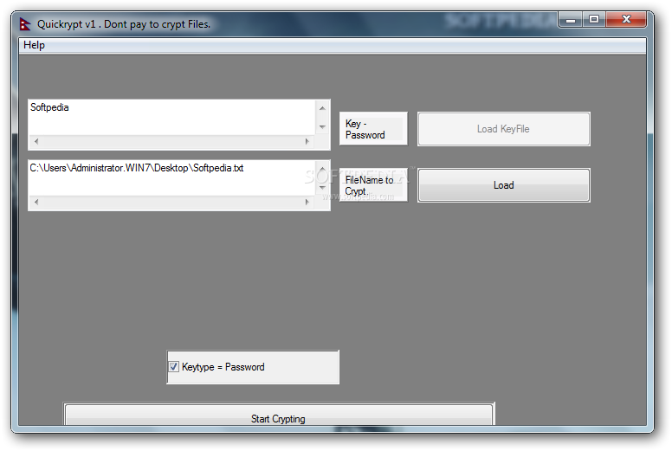Toggle the Keytype = Password checkbox
The image size is (672, 451).
[173, 367]
